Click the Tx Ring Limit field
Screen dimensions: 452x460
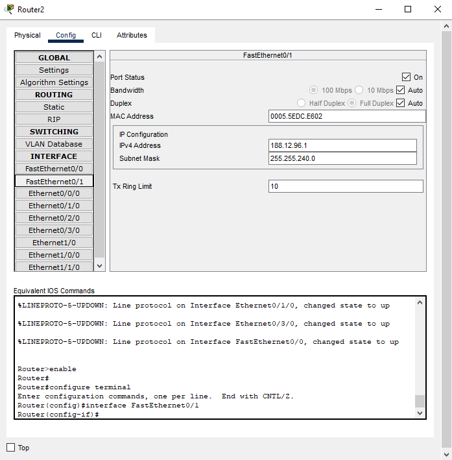click(346, 186)
